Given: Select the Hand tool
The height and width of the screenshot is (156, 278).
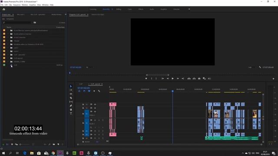Looking at the screenshot, I should pos(71,110).
